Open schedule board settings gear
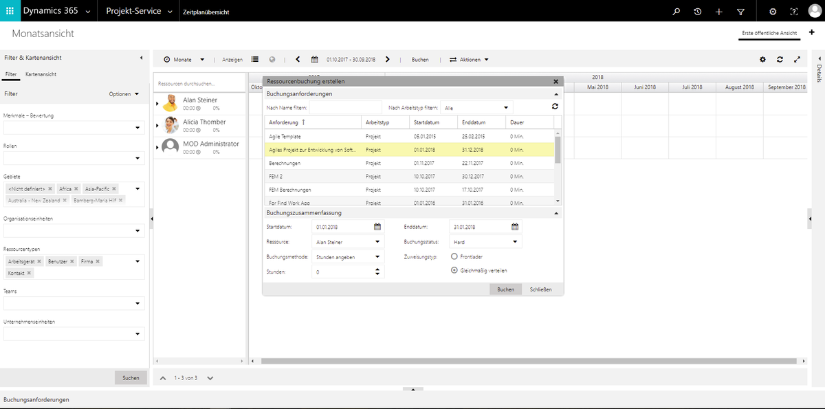 [x=762, y=60]
